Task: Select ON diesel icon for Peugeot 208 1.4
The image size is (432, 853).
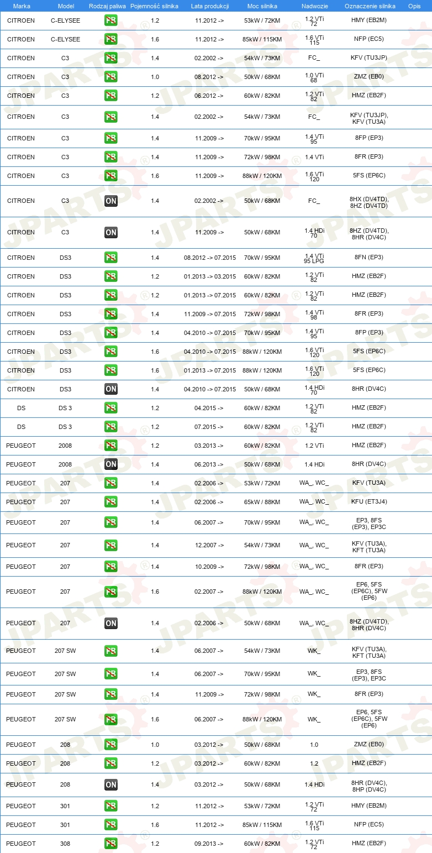Action: [x=111, y=784]
